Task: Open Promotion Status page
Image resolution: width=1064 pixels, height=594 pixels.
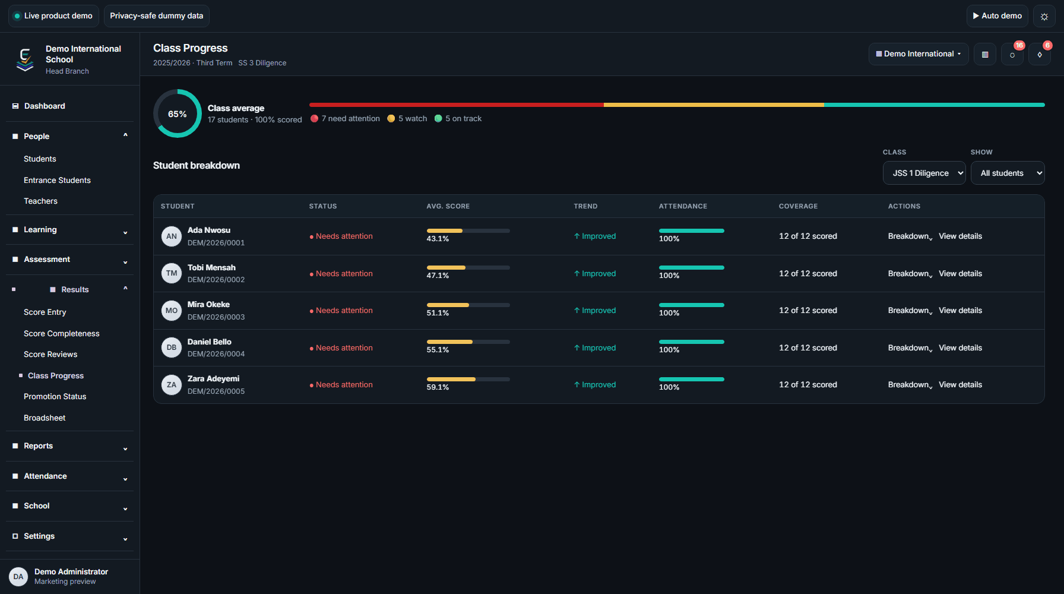Action: [55, 397]
